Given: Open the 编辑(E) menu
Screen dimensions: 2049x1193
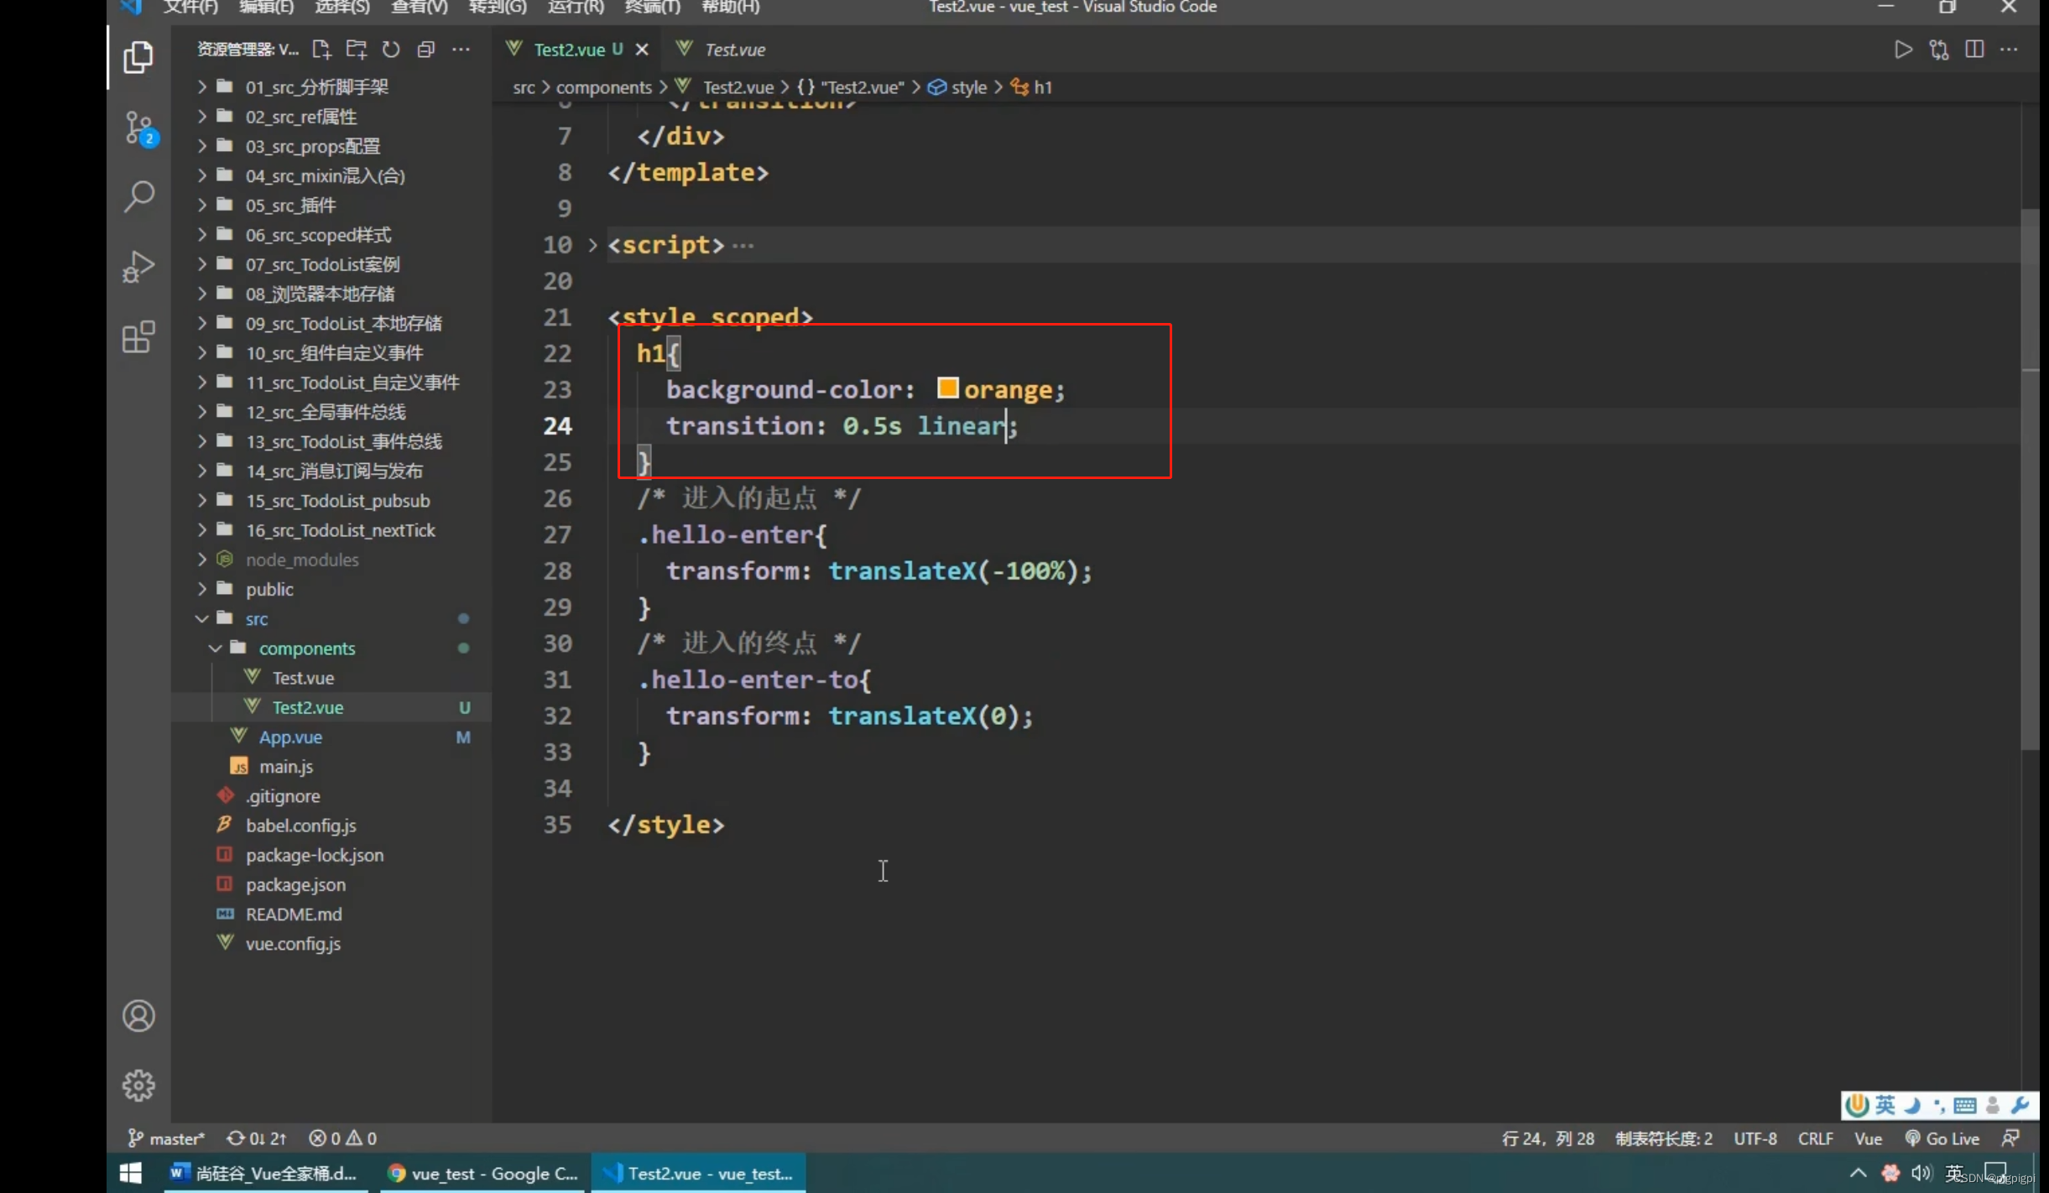Looking at the screenshot, I should click(267, 8).
